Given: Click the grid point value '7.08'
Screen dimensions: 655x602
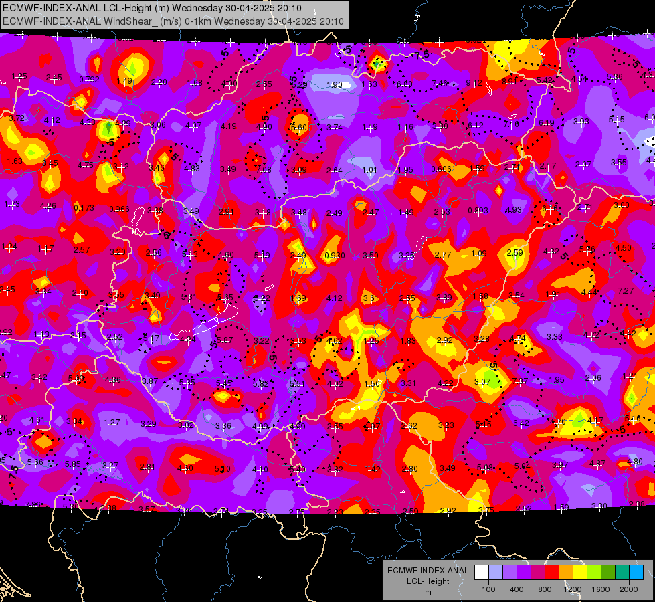Looking at the screenshot, I should pos(264,170).
